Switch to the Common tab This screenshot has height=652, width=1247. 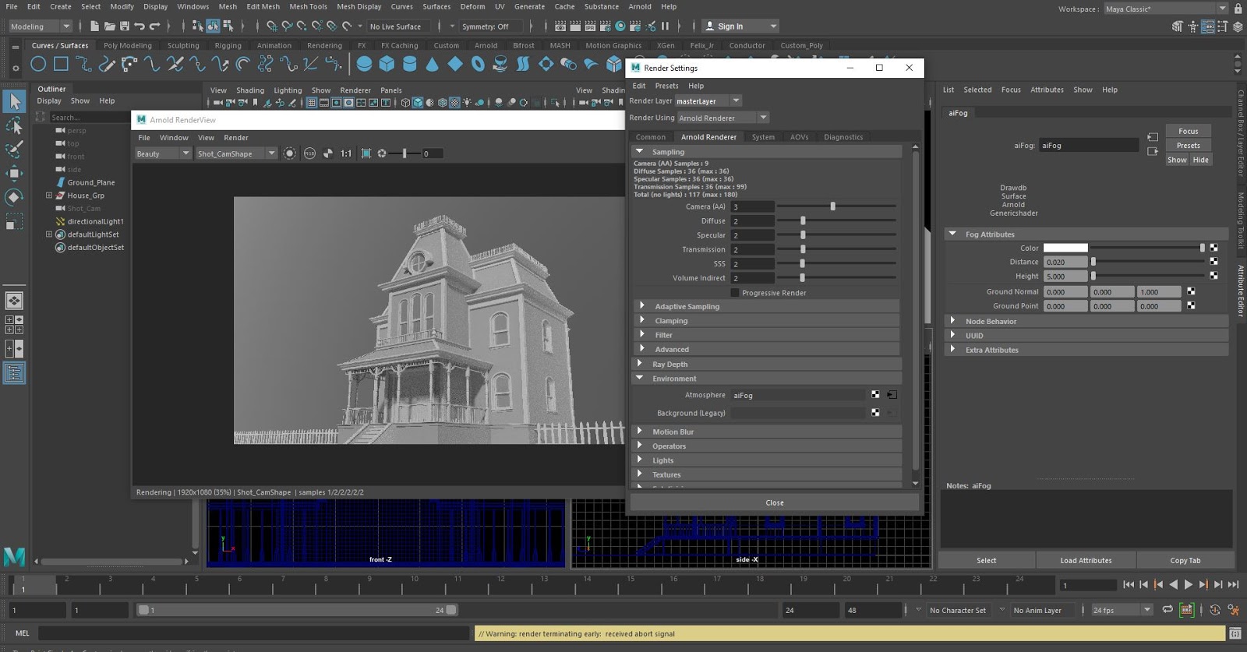pos(651,137)
